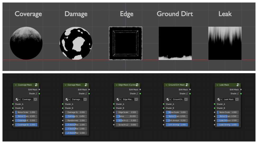Click the node group icon on Damage Mask header
This screenshot has height=144, width=258.
point(86,85)
